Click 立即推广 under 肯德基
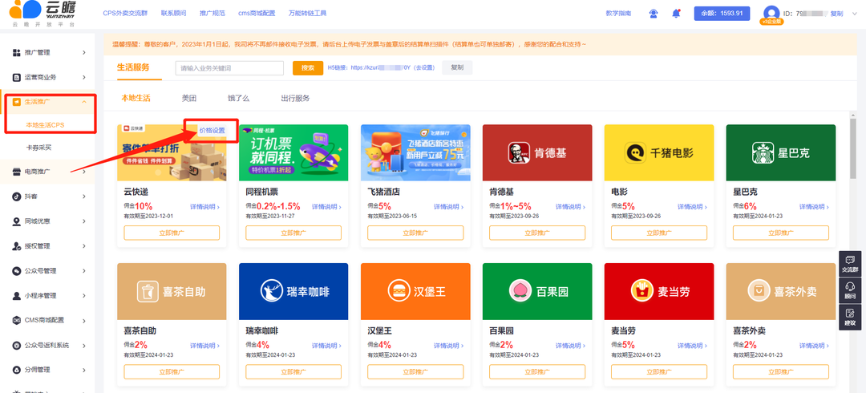 point(536,233)
